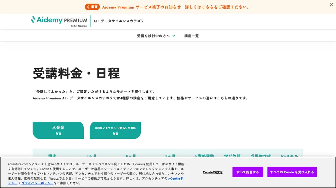
Task: Click the 3ヶ月 table column header
Action: point(91,156)
